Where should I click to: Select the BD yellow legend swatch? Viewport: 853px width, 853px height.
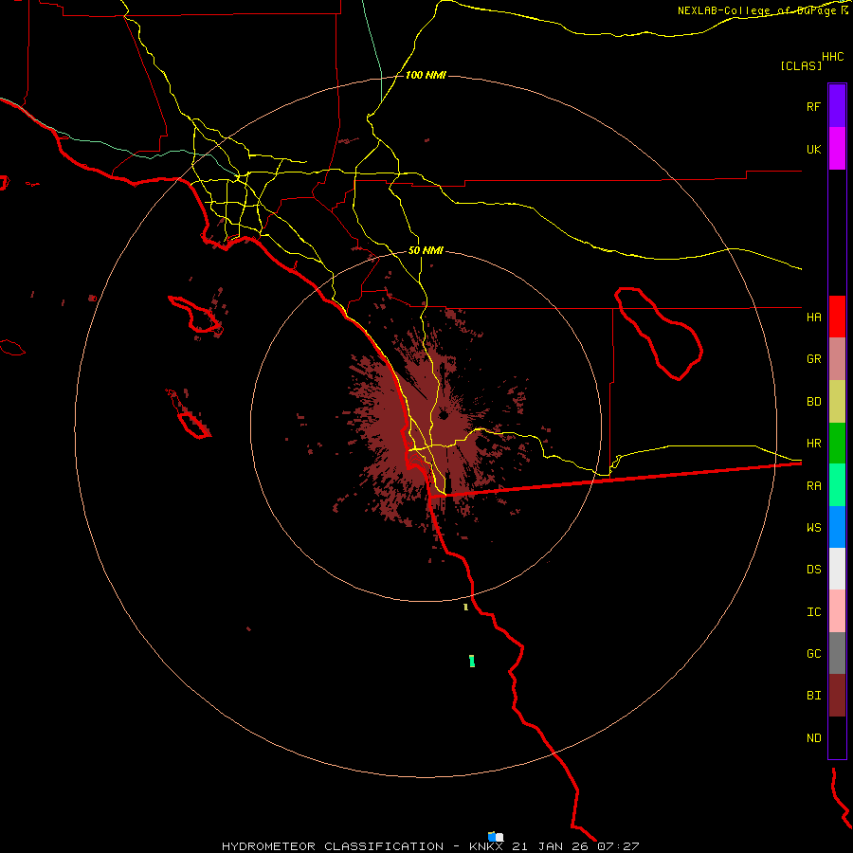pos(837,402)
